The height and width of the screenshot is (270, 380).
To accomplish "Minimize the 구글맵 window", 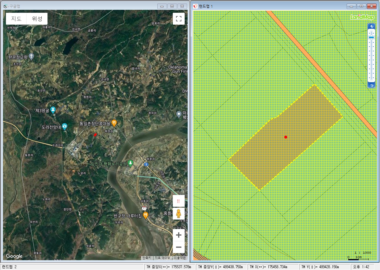I will [162, 6].
